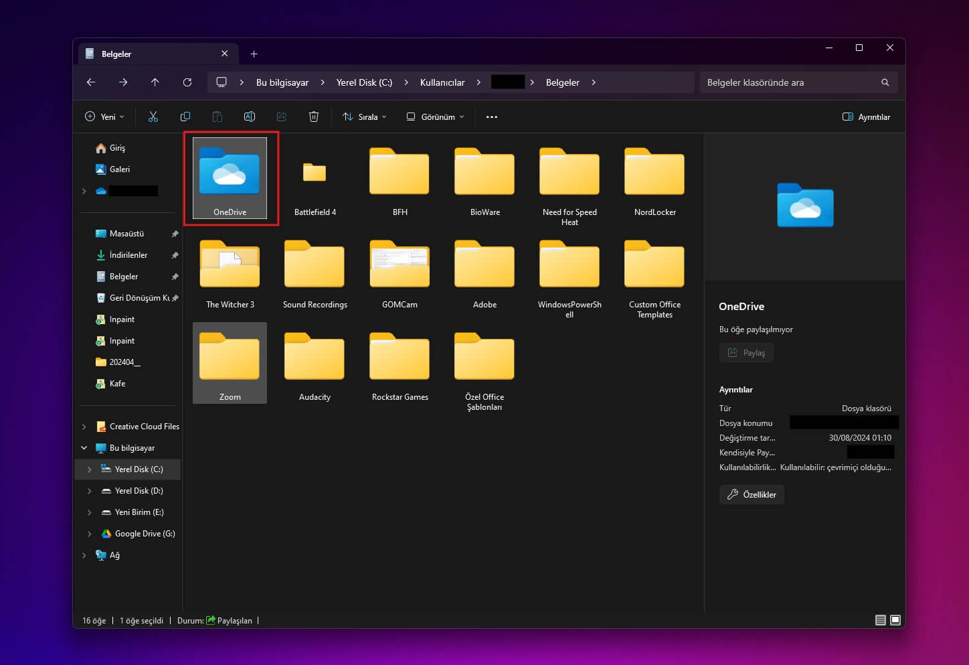The height and width of the screenshot is (665, 969).
Task: Click OneDrive preview thumbnail in details pane
Action: pos(805,205)
